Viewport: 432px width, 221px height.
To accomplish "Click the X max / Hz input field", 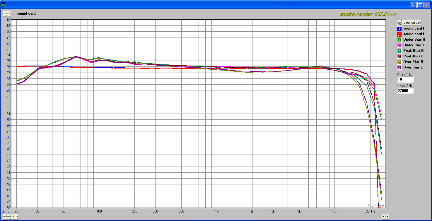I will click(405, 91).
